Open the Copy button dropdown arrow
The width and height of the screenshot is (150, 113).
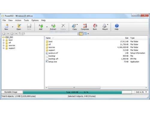tap(77, 24)
